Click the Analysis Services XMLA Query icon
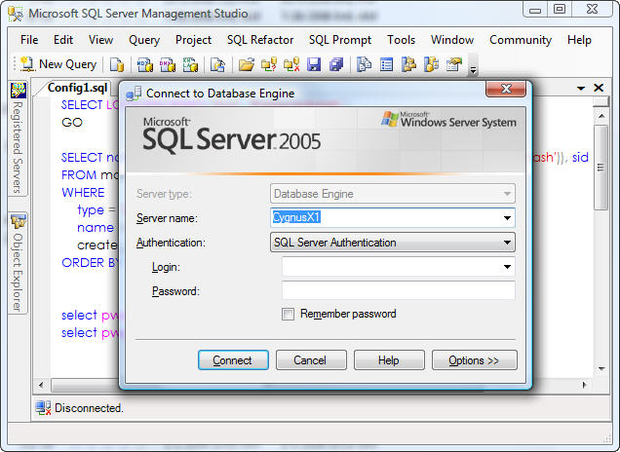The width and height of the screenshot is (620, 452). pyautogui.click(x=190, y=64)
